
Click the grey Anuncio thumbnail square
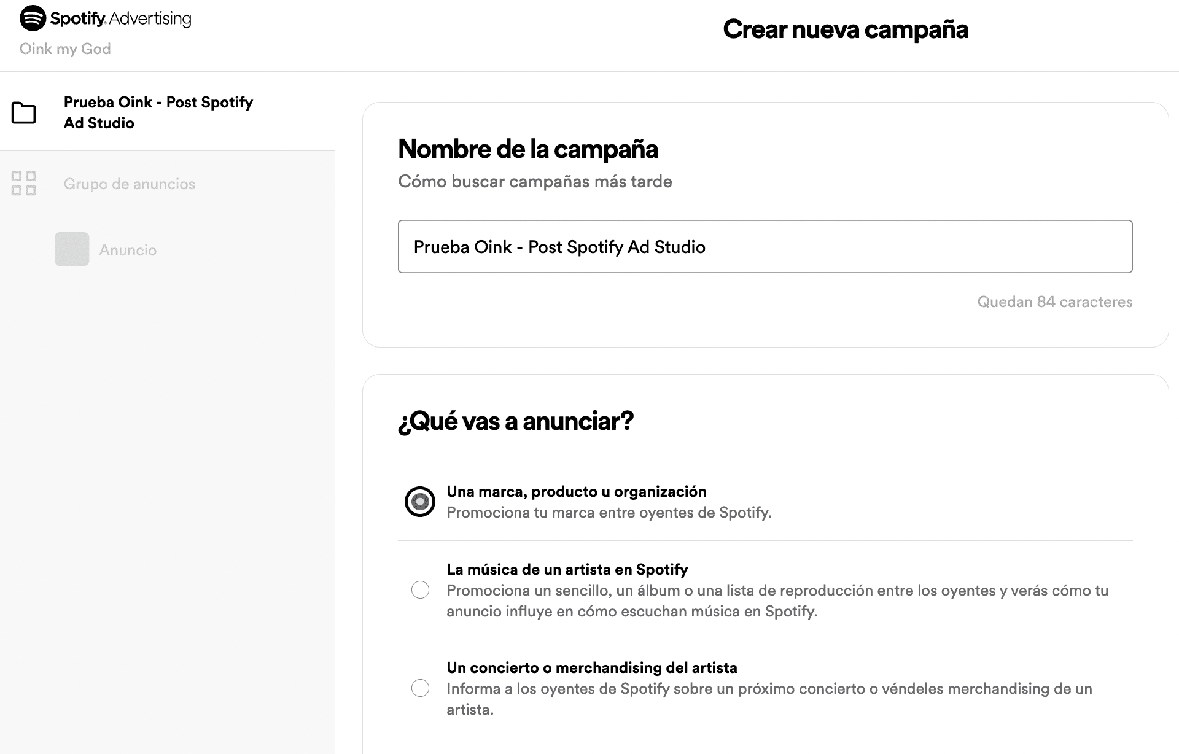pos(72,249)
